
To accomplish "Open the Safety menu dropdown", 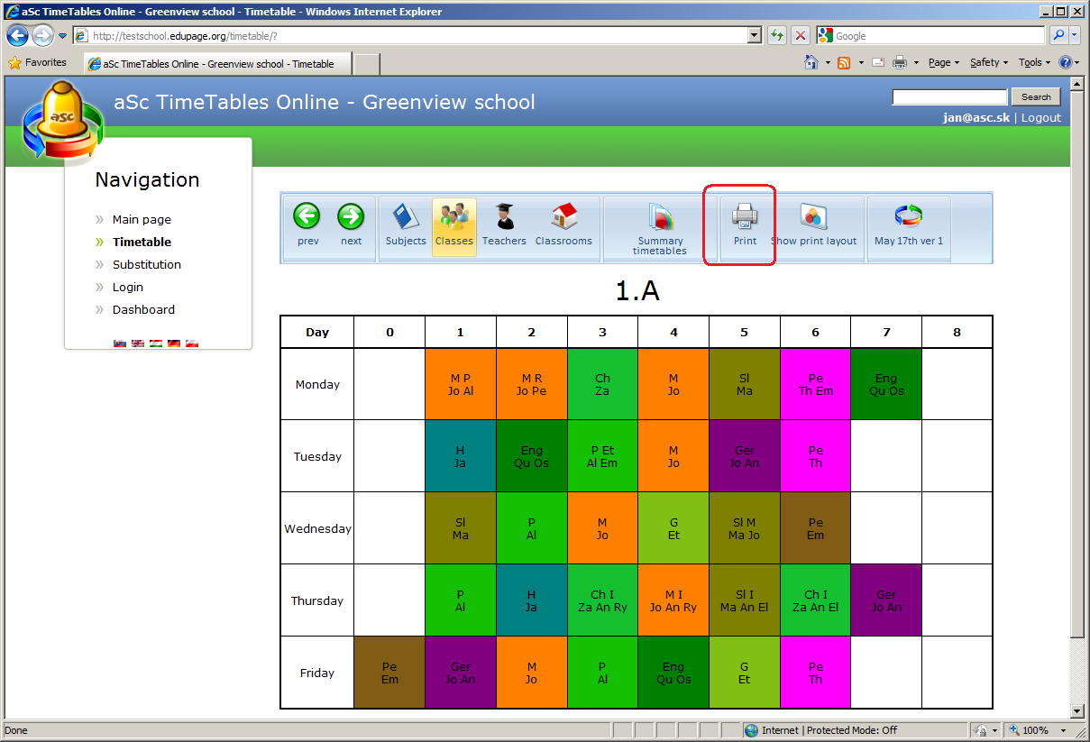I will point(989,62).
